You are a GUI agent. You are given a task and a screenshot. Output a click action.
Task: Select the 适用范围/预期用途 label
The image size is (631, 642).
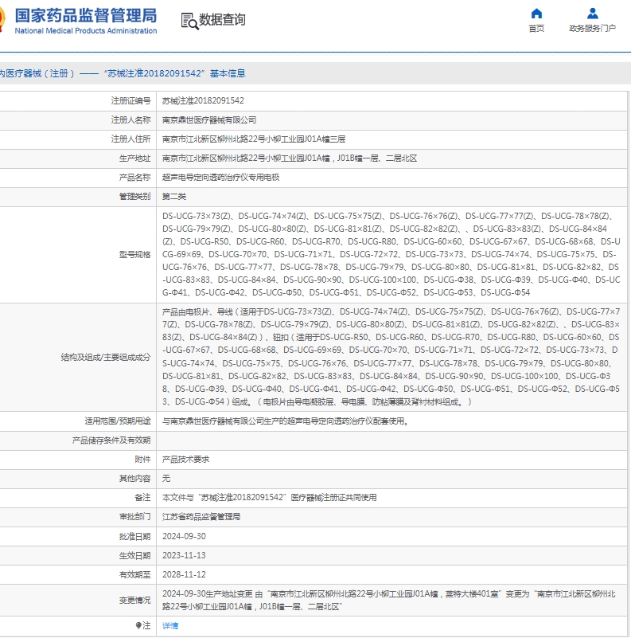click(118, 421)
